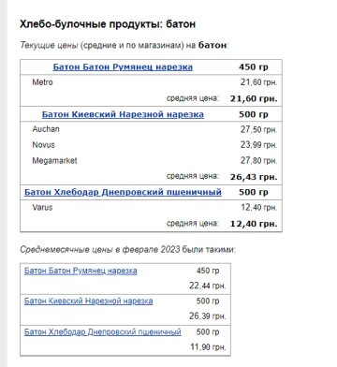Click Varus price 12,40 грн.
Image resolution: width=337 pixels, height=367 pixels.
(x=258, y=207)
